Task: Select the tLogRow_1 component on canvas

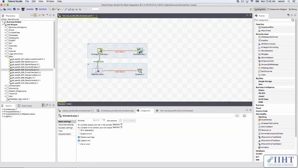Action: (140, 71)
